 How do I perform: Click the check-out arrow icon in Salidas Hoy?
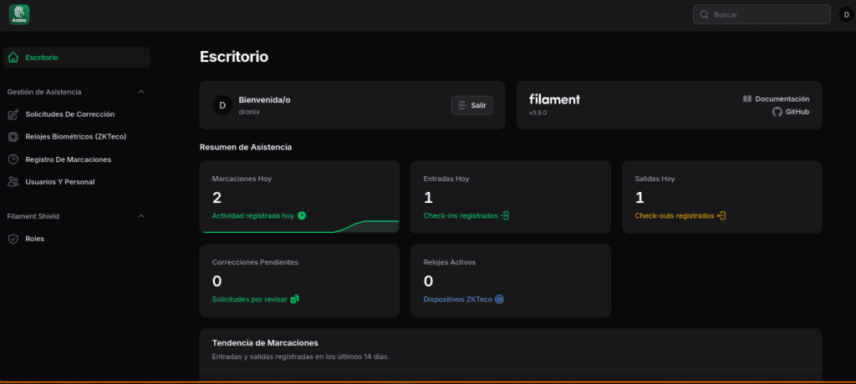[721, 215]
